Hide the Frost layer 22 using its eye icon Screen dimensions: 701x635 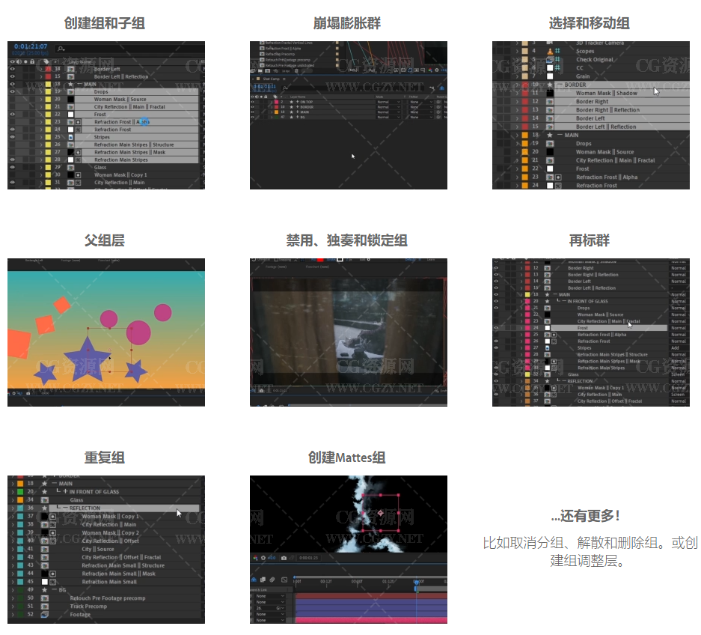[12, 115]
